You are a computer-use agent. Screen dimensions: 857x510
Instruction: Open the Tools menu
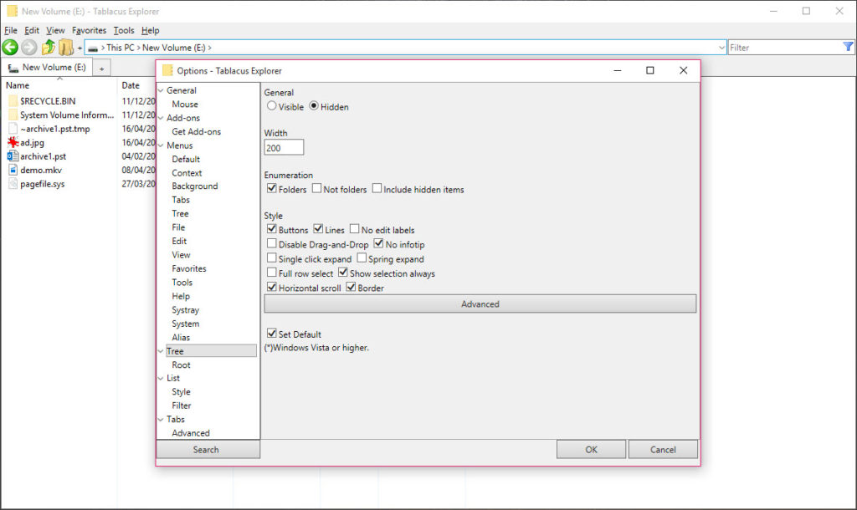124,31
